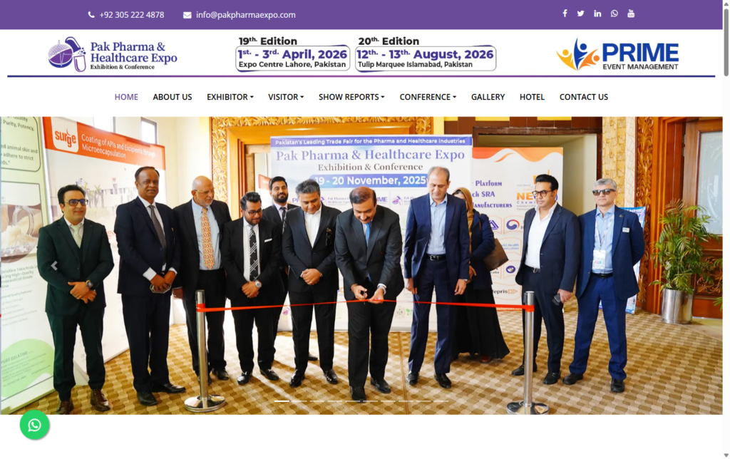This screenshot has height=459, width=730.
Task: Click the Pak Pharma & Healthcare Expo logo
Action: pyautogui.click(x=113, y=54)
